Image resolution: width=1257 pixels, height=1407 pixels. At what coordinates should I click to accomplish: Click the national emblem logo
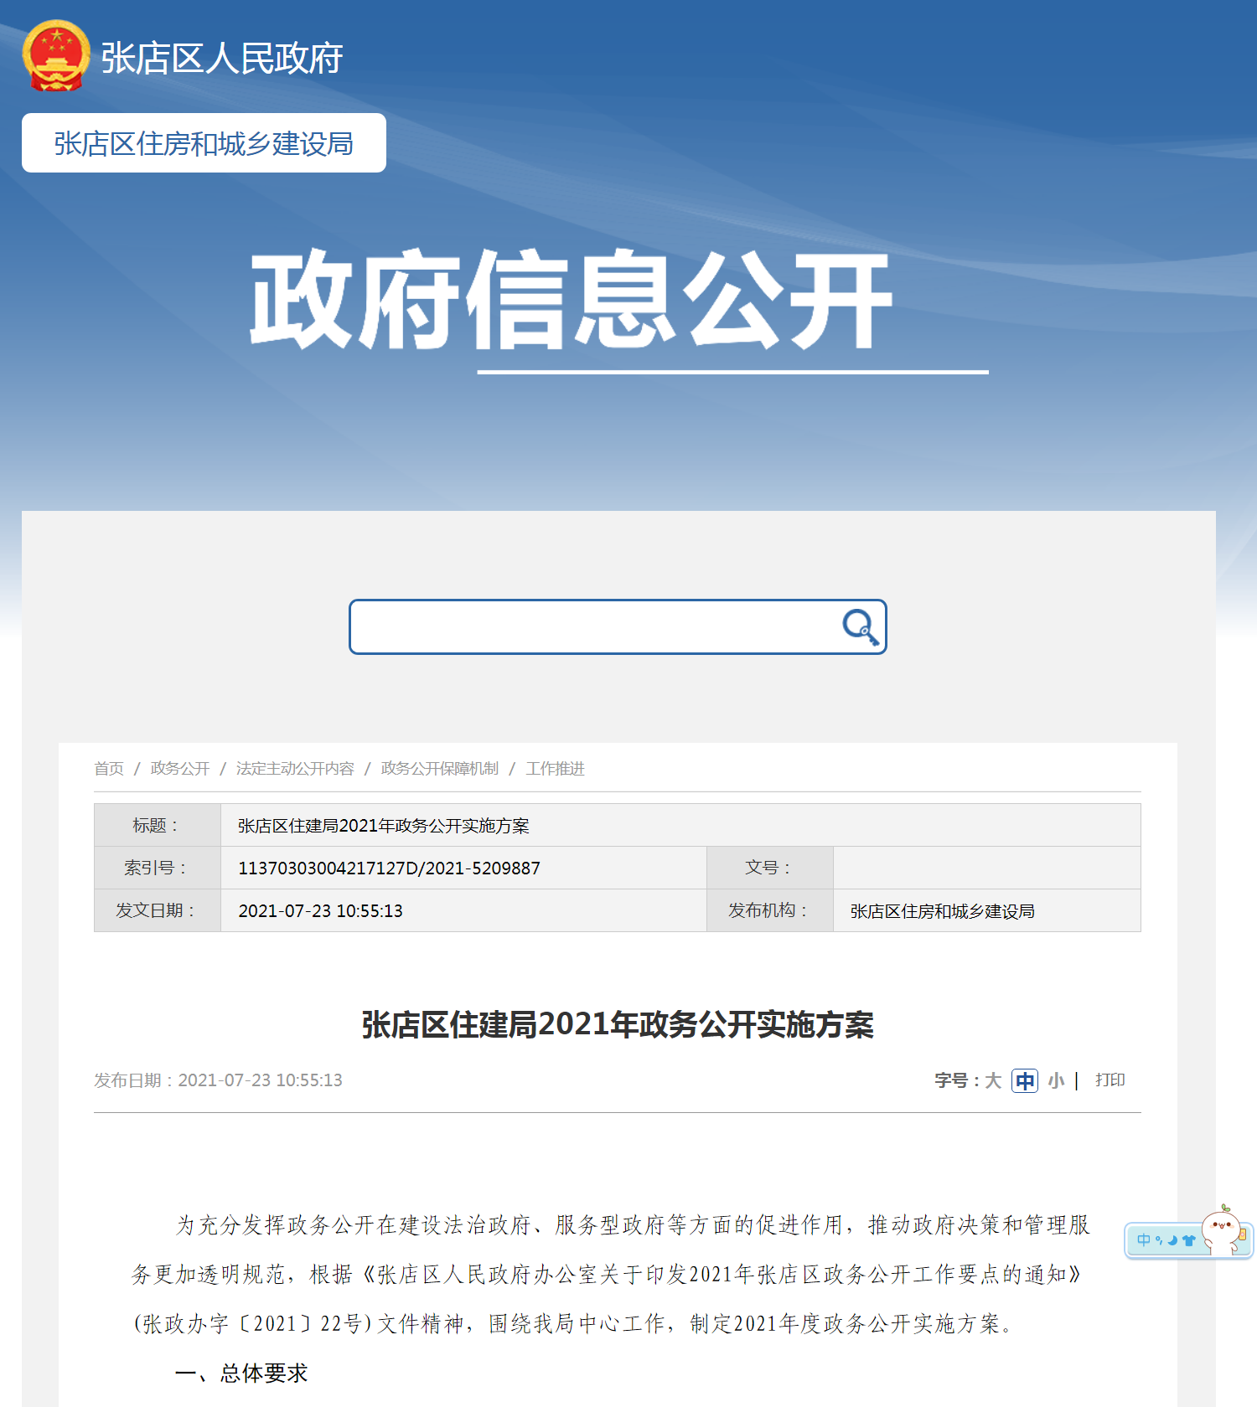click(x=56, y=56)
